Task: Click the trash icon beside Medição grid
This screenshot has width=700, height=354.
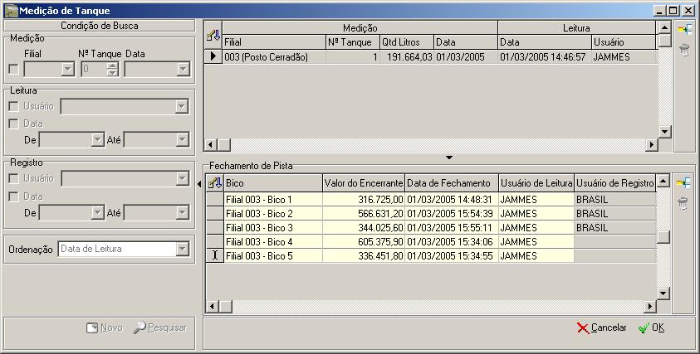Action: (x=684, y=50)
